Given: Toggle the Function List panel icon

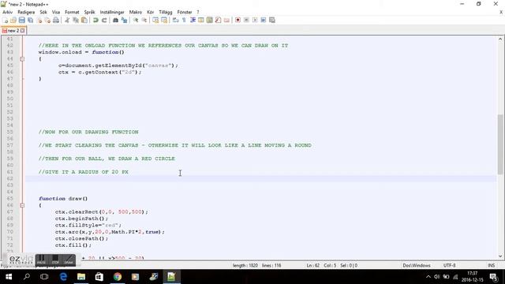Looking at the screenshot, I should click(x=218, y=20).
